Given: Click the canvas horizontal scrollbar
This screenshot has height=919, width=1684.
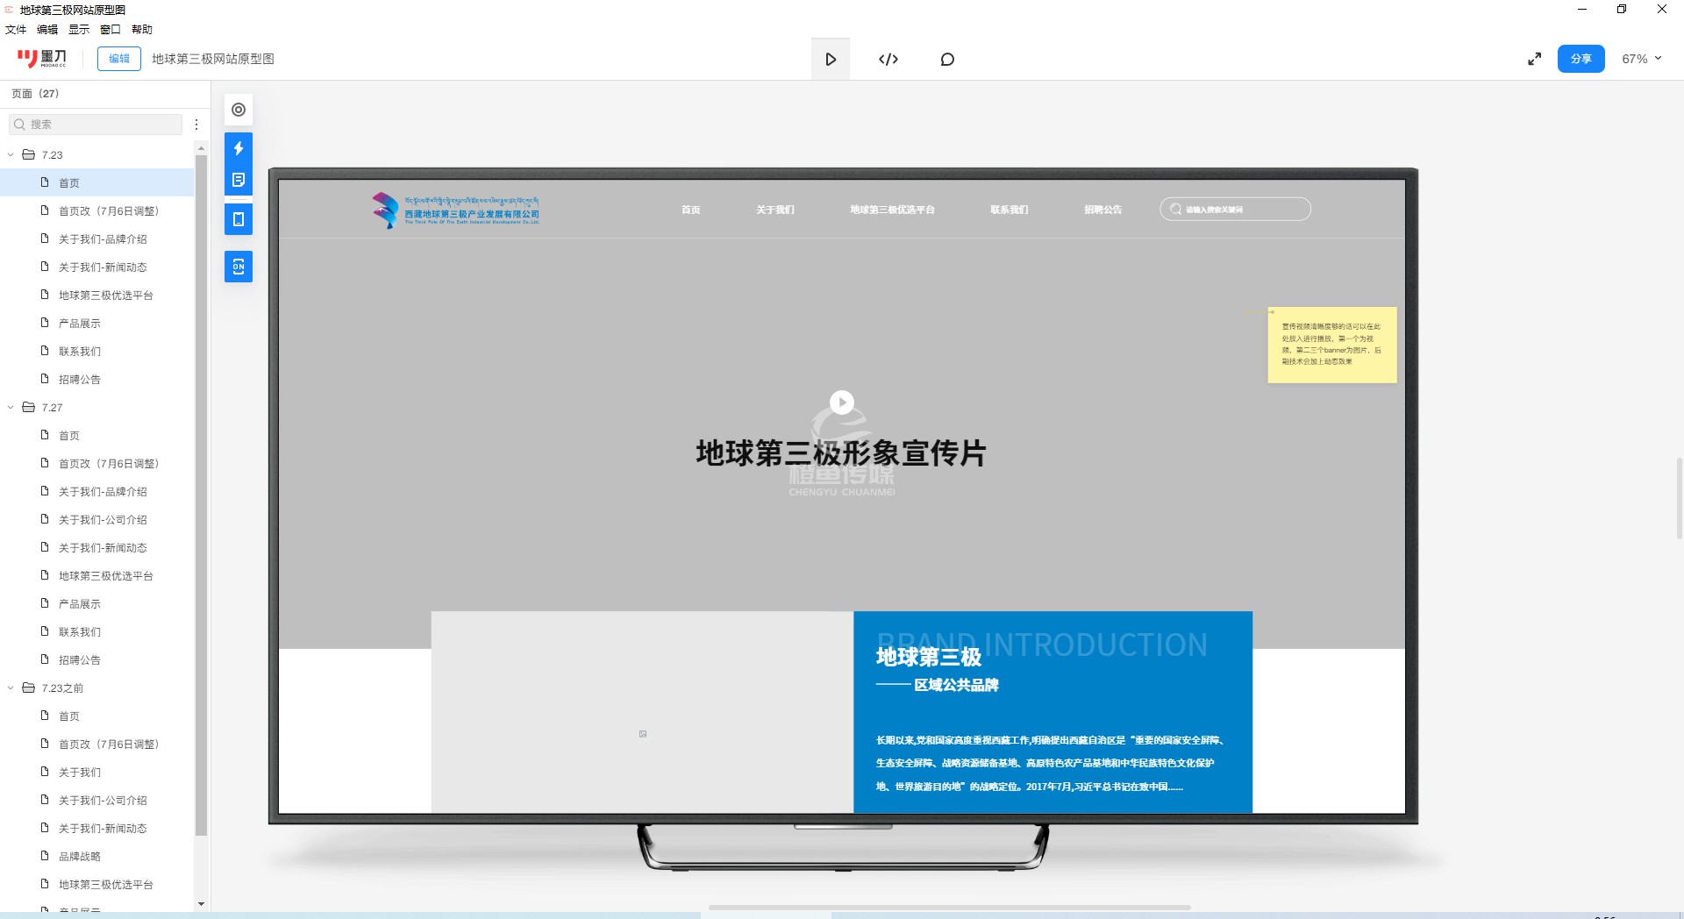Looking at the screenshot, I should (x=949, y=907).
